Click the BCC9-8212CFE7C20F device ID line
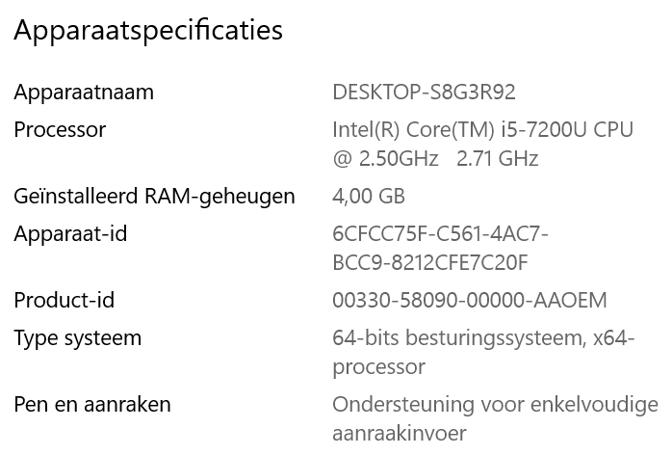The image size is (672, 455). pos(429,262)
